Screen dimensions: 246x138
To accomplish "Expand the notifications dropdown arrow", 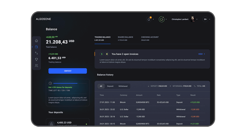I will [x=153, y=19].
